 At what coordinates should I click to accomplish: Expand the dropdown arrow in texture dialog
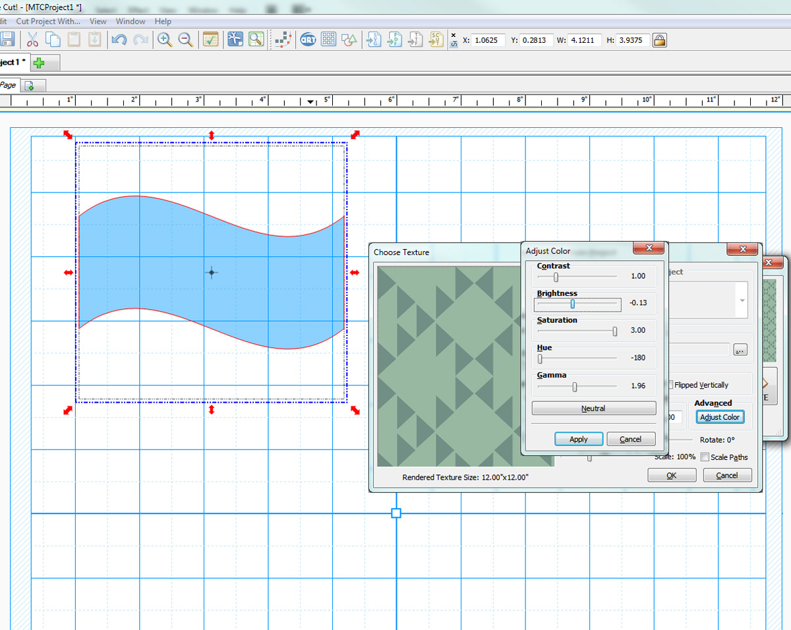tap(742, 301)
